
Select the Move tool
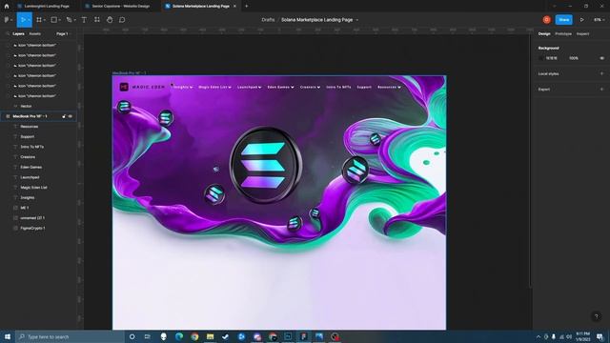pyautogui.click(x=23, y=20)
